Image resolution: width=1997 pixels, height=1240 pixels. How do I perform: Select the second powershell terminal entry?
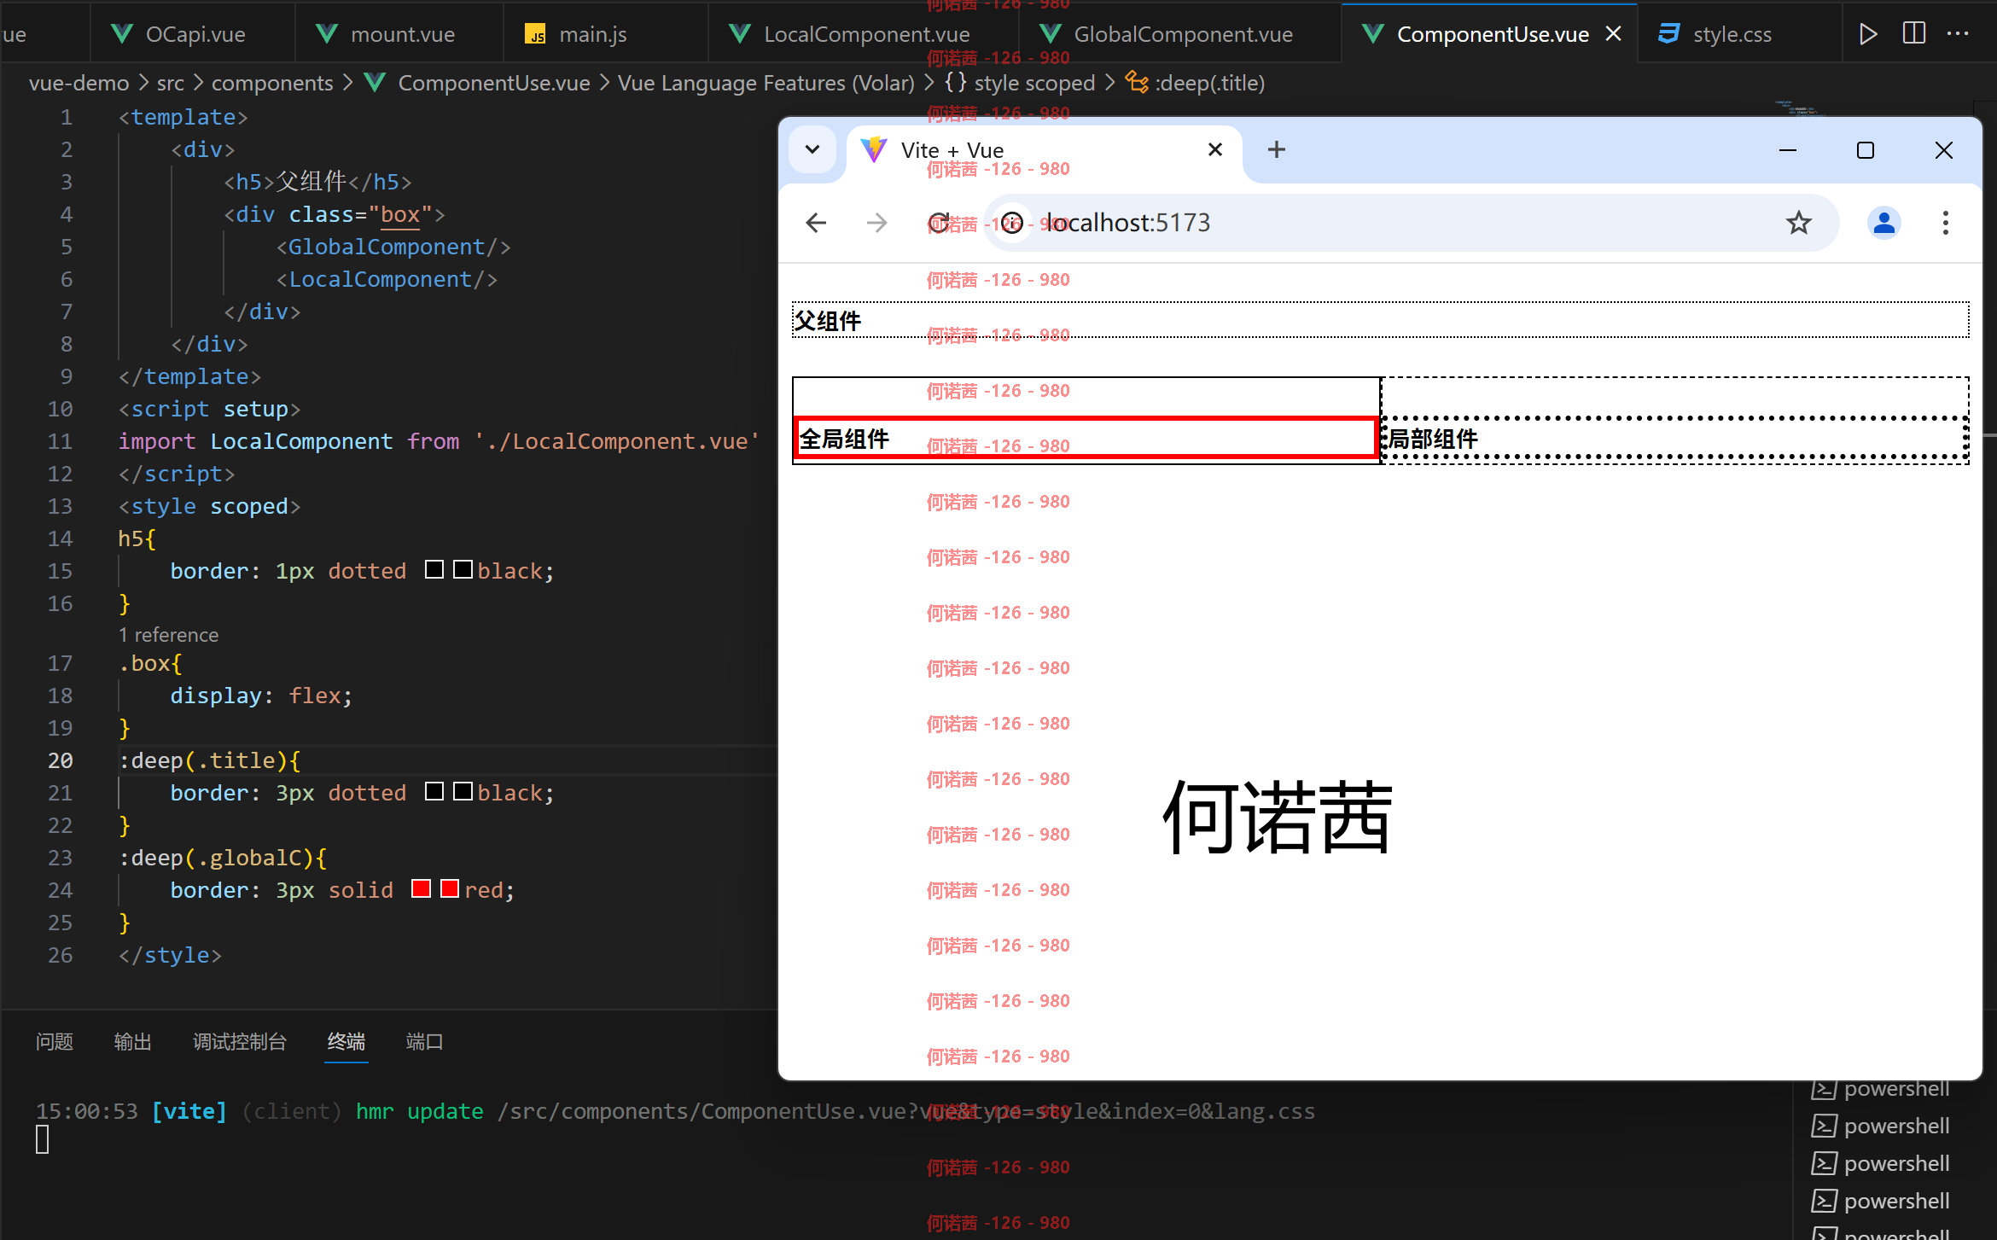coord(1881,1126)
